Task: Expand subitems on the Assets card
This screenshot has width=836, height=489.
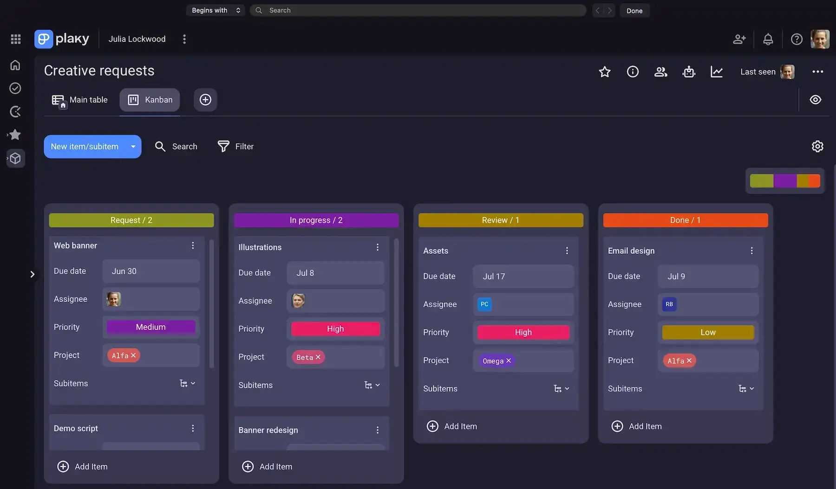Action: (x=562, y=389)
